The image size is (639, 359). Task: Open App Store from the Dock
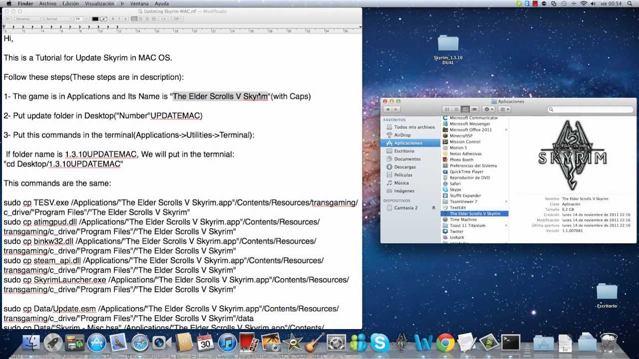coord(97,343)
